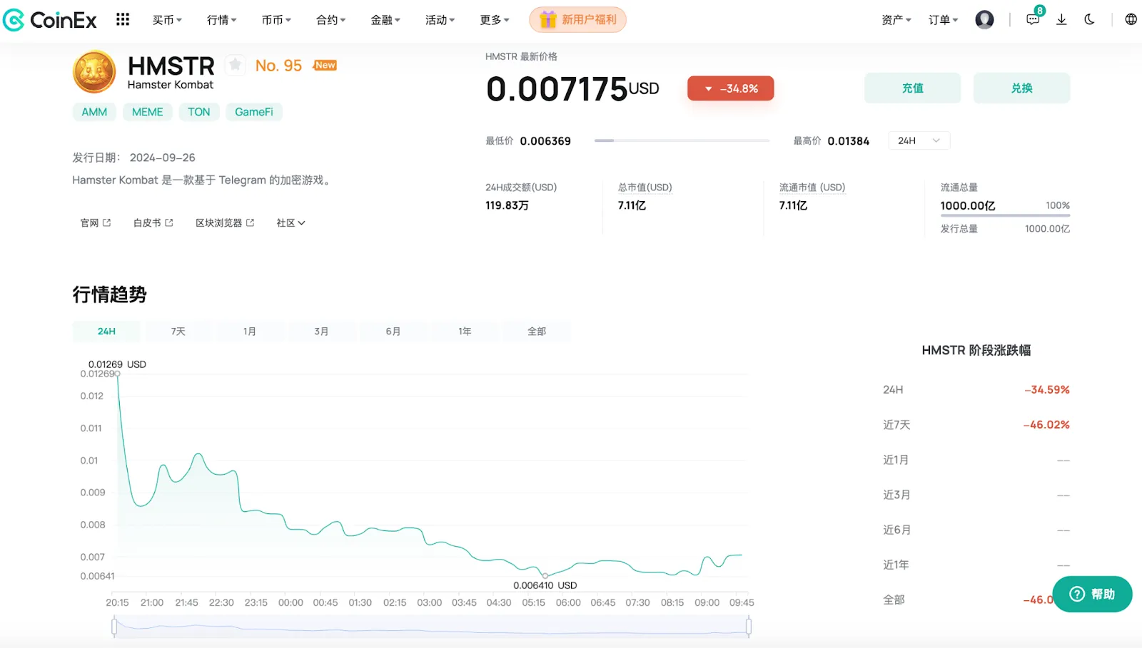The width and height of the screenshot is (1142, 648).
Task: Expand the 合约 menu
Action: coord(330,20)
